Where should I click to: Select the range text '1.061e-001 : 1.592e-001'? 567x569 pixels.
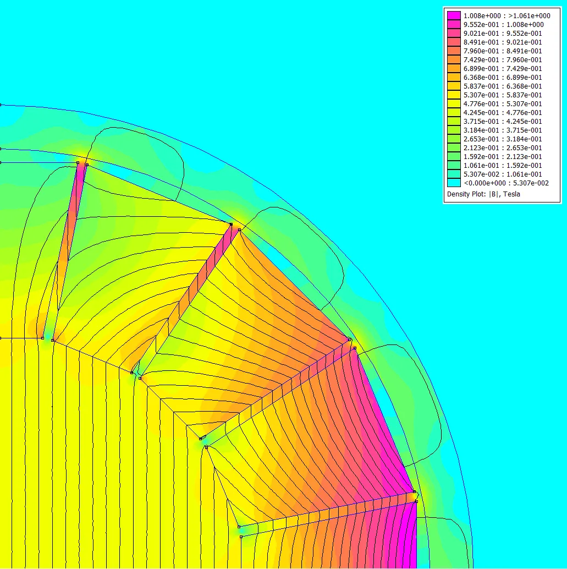pos(503,165)
